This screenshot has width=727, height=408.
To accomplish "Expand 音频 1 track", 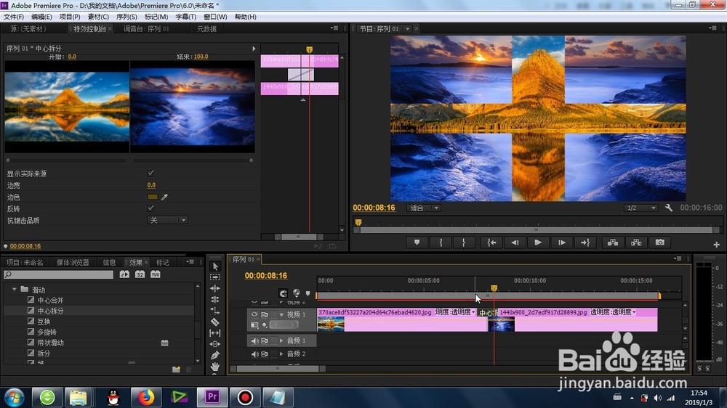I will (281, 341).
